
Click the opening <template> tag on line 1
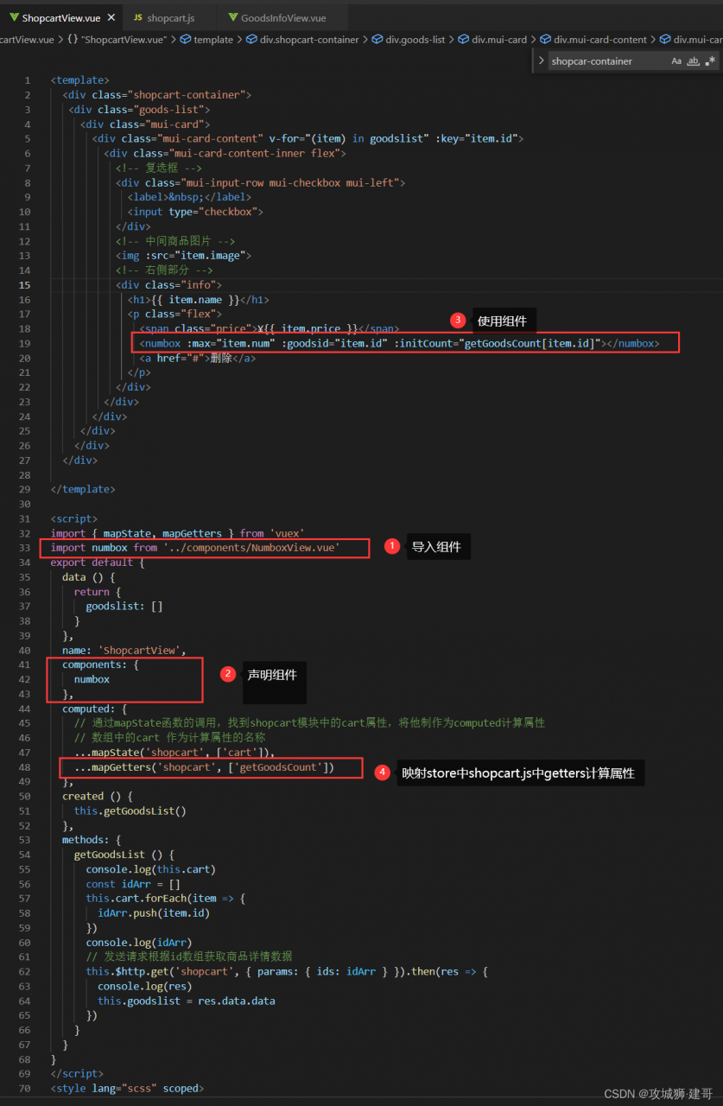pyautogui.click(x=79, y=80)
